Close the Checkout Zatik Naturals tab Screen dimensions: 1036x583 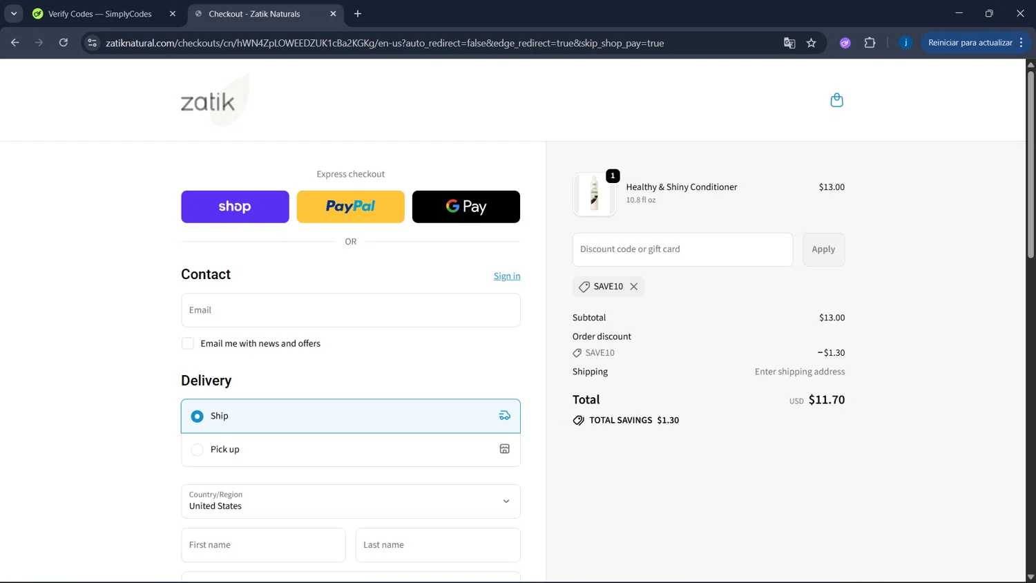[x=333, y=14]
